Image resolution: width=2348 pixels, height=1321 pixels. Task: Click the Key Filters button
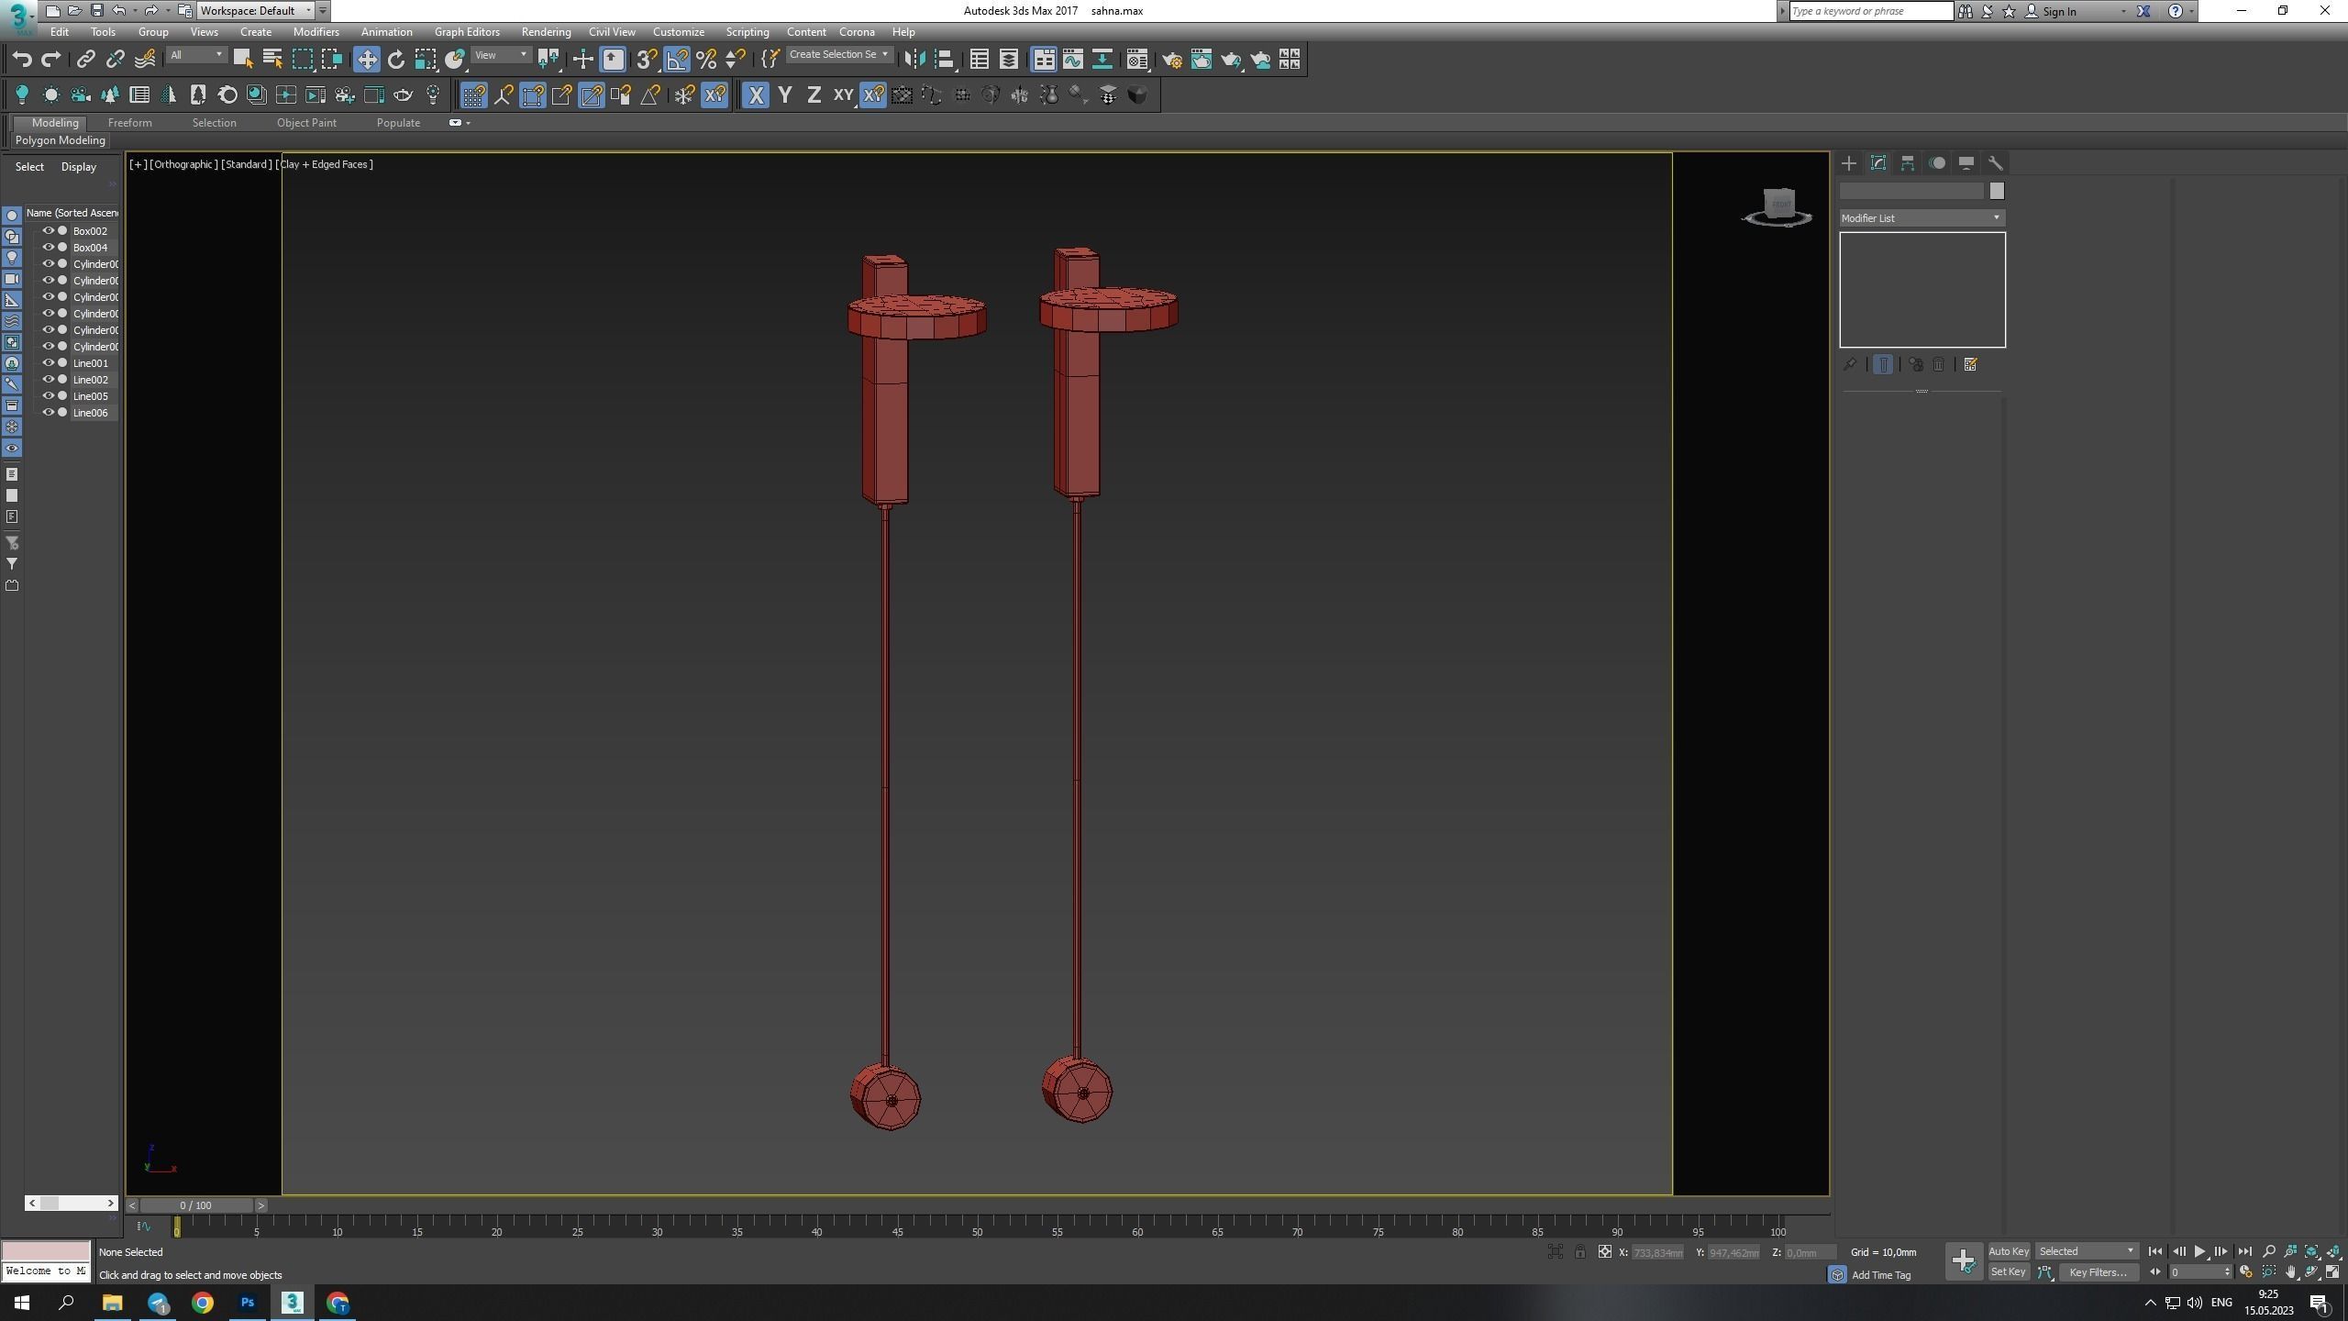[x=2098, y=1272]
